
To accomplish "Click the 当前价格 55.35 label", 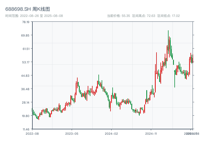I will coord(119,16).
